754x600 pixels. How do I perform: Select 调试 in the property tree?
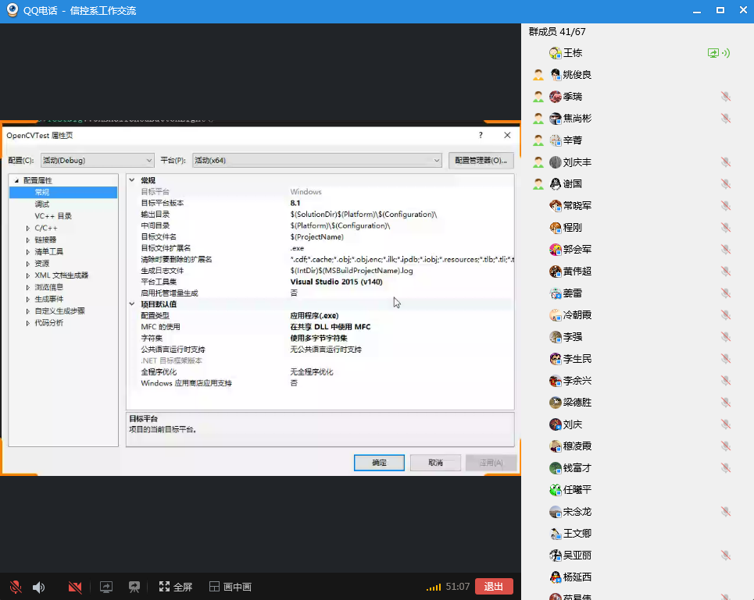[x=42, y=204]
